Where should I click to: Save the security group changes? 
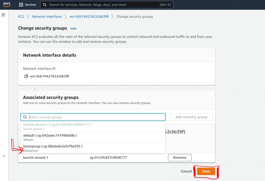point(206,171)
